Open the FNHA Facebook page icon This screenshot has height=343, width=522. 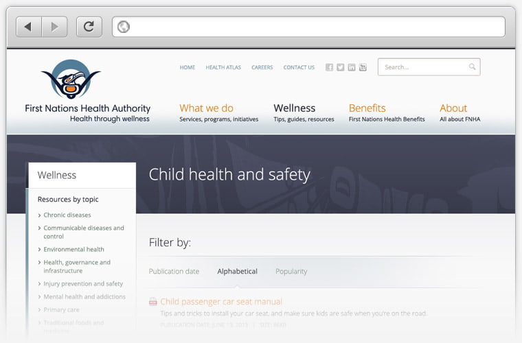click(329, 67)
